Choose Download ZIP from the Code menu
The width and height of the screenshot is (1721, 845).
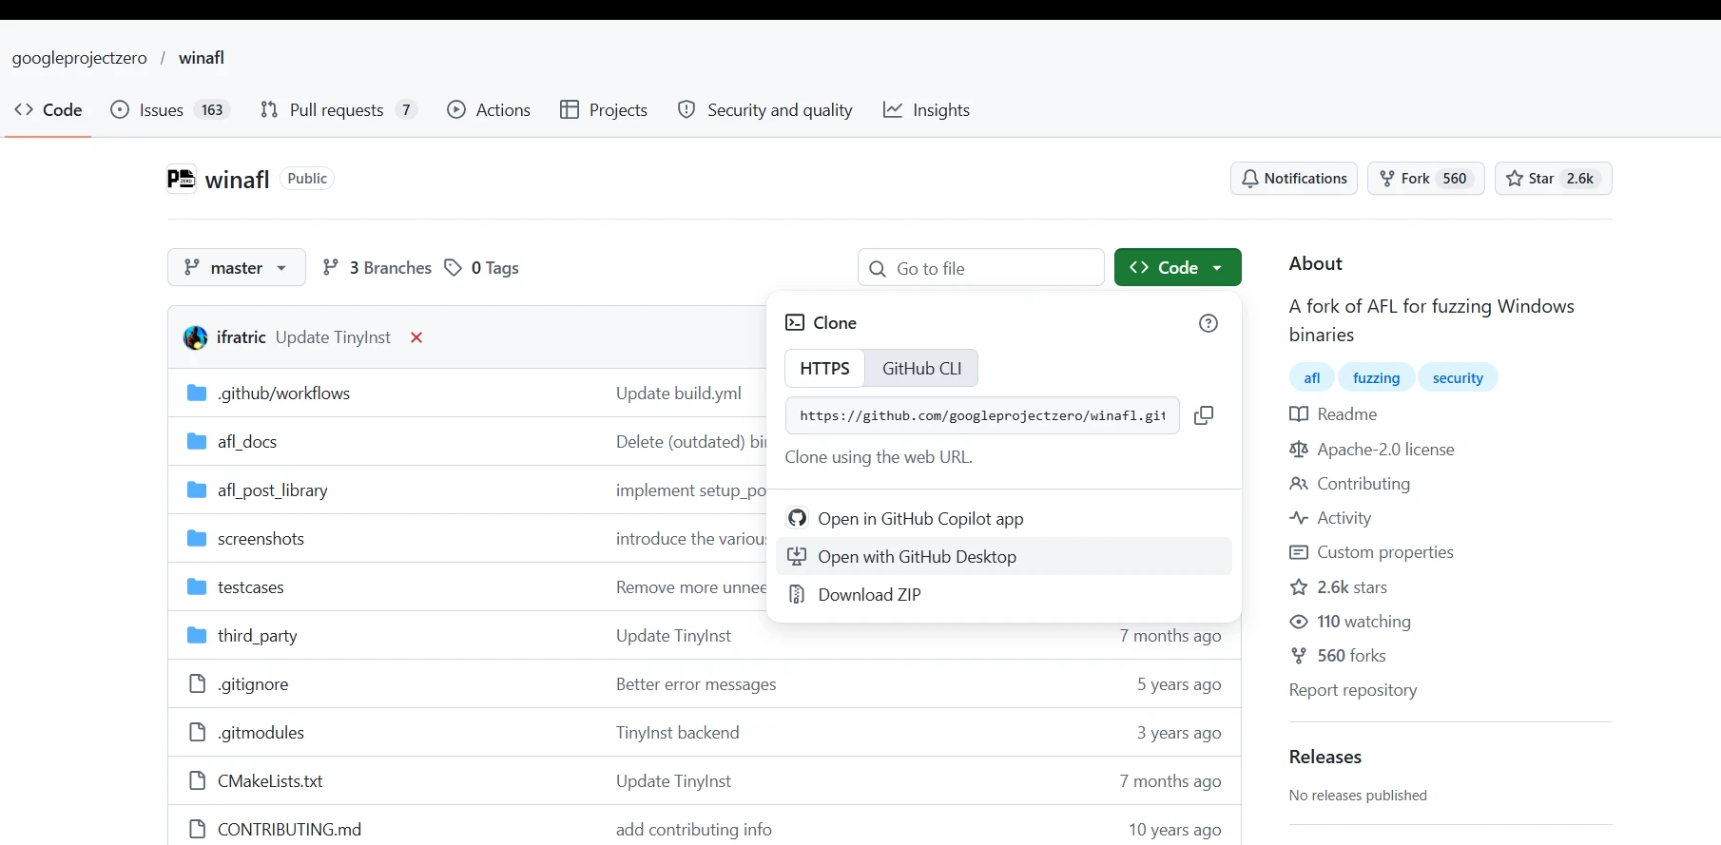(x=1004, y=594)
